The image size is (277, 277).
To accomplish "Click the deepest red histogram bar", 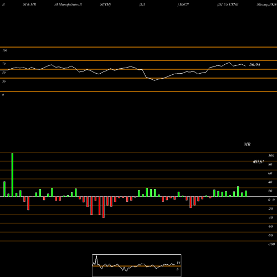I will pos(104,207).
